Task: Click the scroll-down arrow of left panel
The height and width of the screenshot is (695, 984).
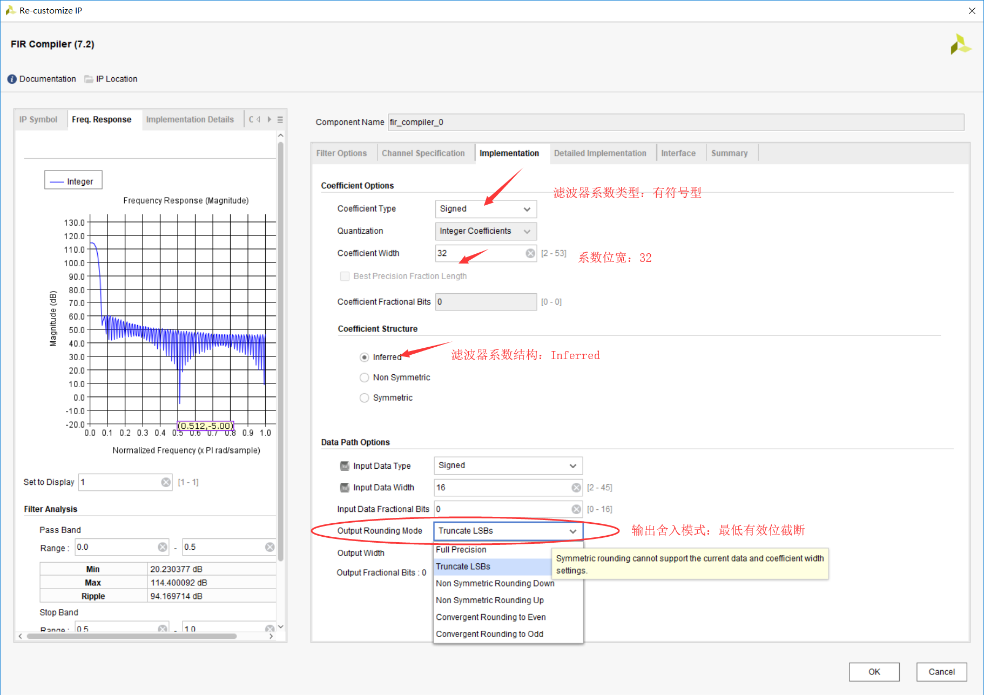Action: pyautogui.click(x=280, y=627)
